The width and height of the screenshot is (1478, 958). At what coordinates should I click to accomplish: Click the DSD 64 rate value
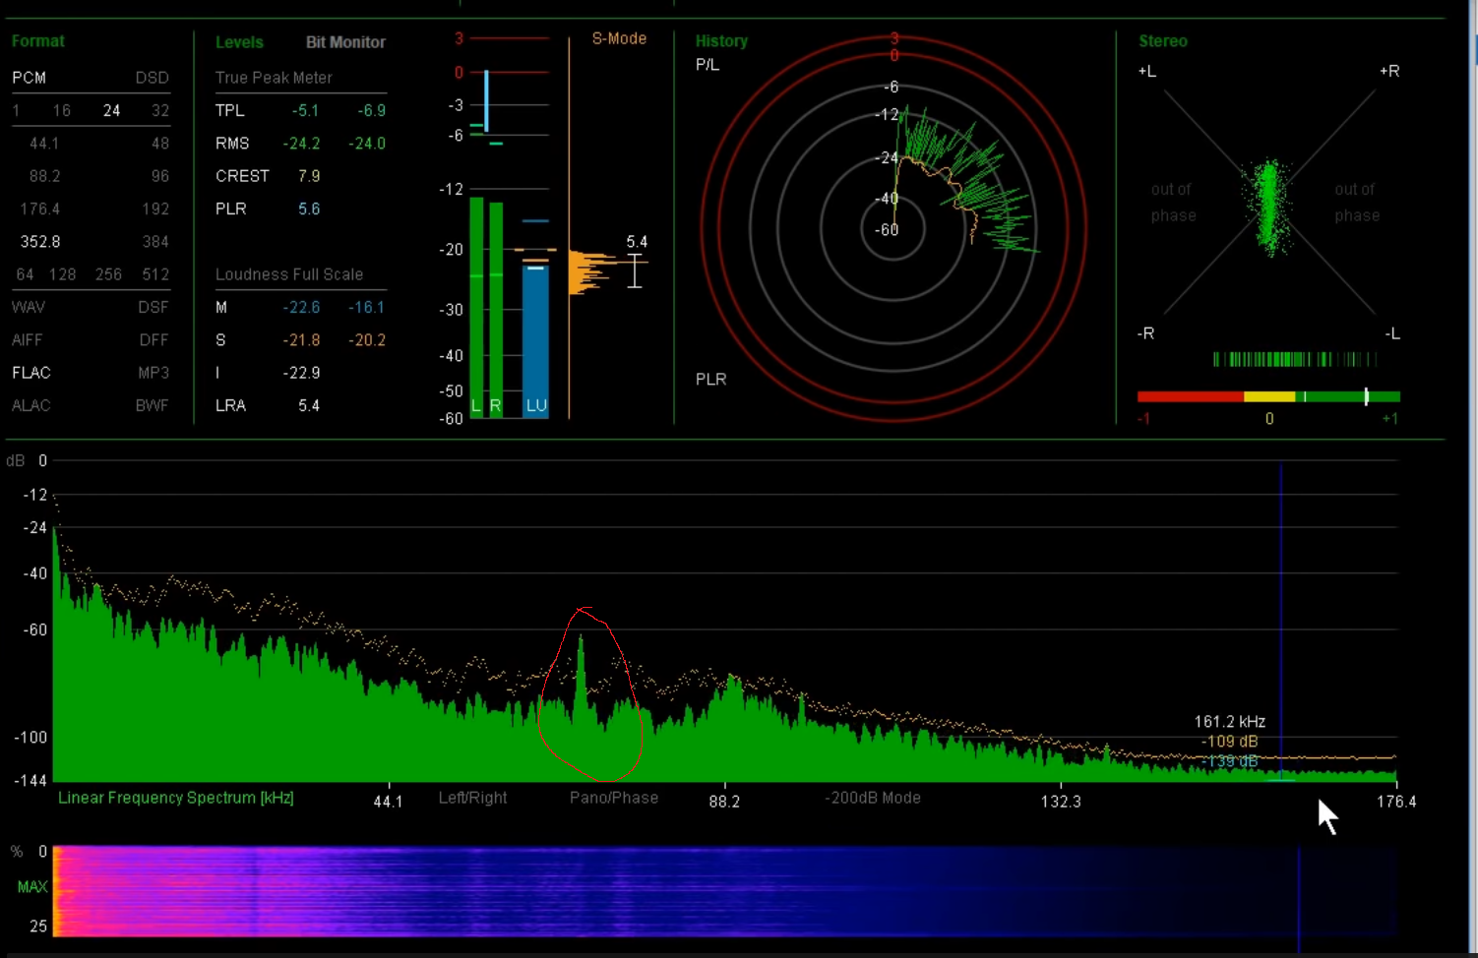pos(25,274)
